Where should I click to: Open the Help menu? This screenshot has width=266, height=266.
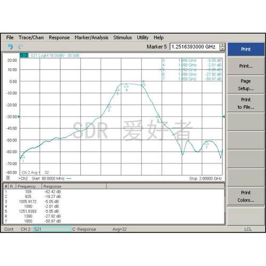159,38
